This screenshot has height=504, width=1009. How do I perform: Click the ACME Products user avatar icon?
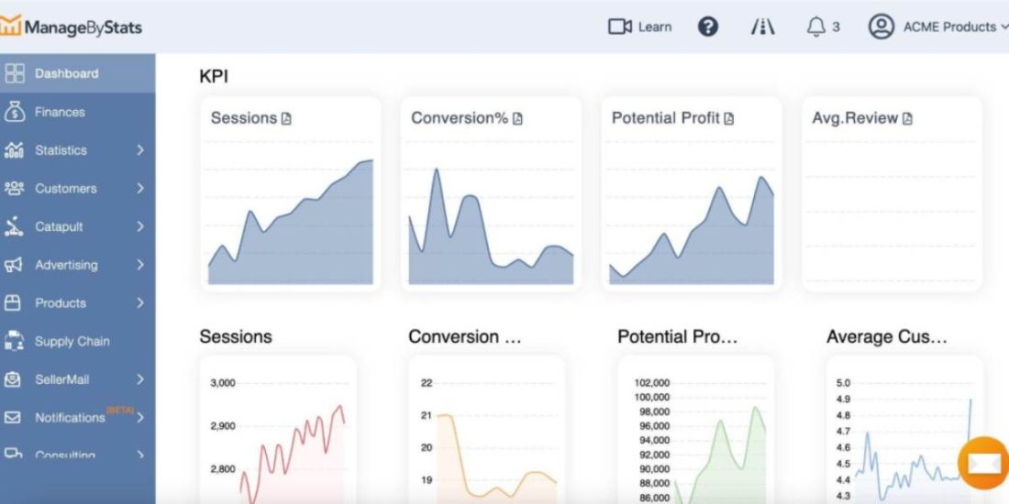881,27
